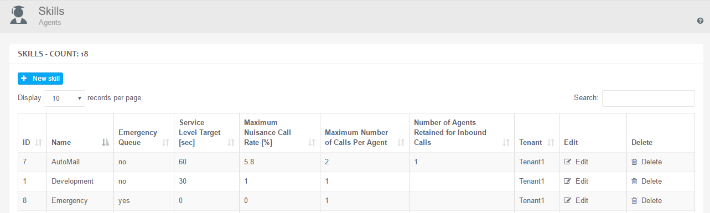Open the help question mark icon
This screenshot has height=213, width=710.
[x=700, y=20]
